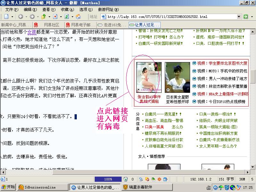Click the status bar page count icon
256x192 pixels.
pyautogui.click(x=3, y=179)
